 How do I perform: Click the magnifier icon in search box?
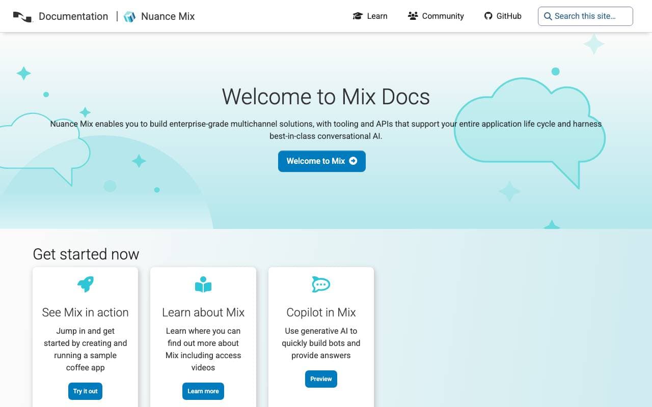coord(548,16)
